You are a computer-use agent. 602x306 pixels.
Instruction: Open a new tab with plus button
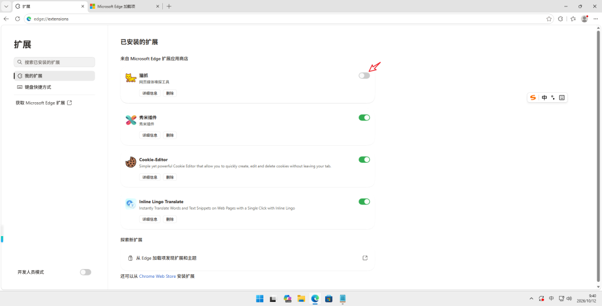169,6
